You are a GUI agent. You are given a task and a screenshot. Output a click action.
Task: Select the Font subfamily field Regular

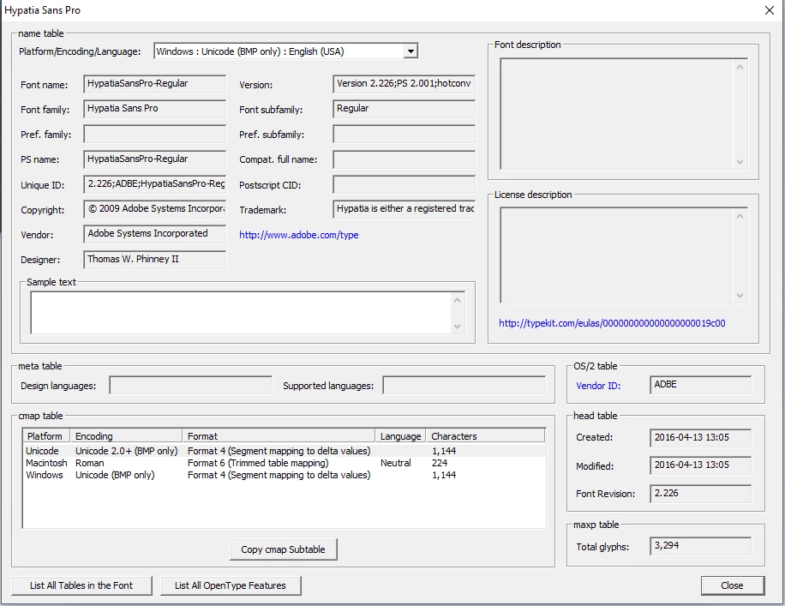tap(404, 109)
